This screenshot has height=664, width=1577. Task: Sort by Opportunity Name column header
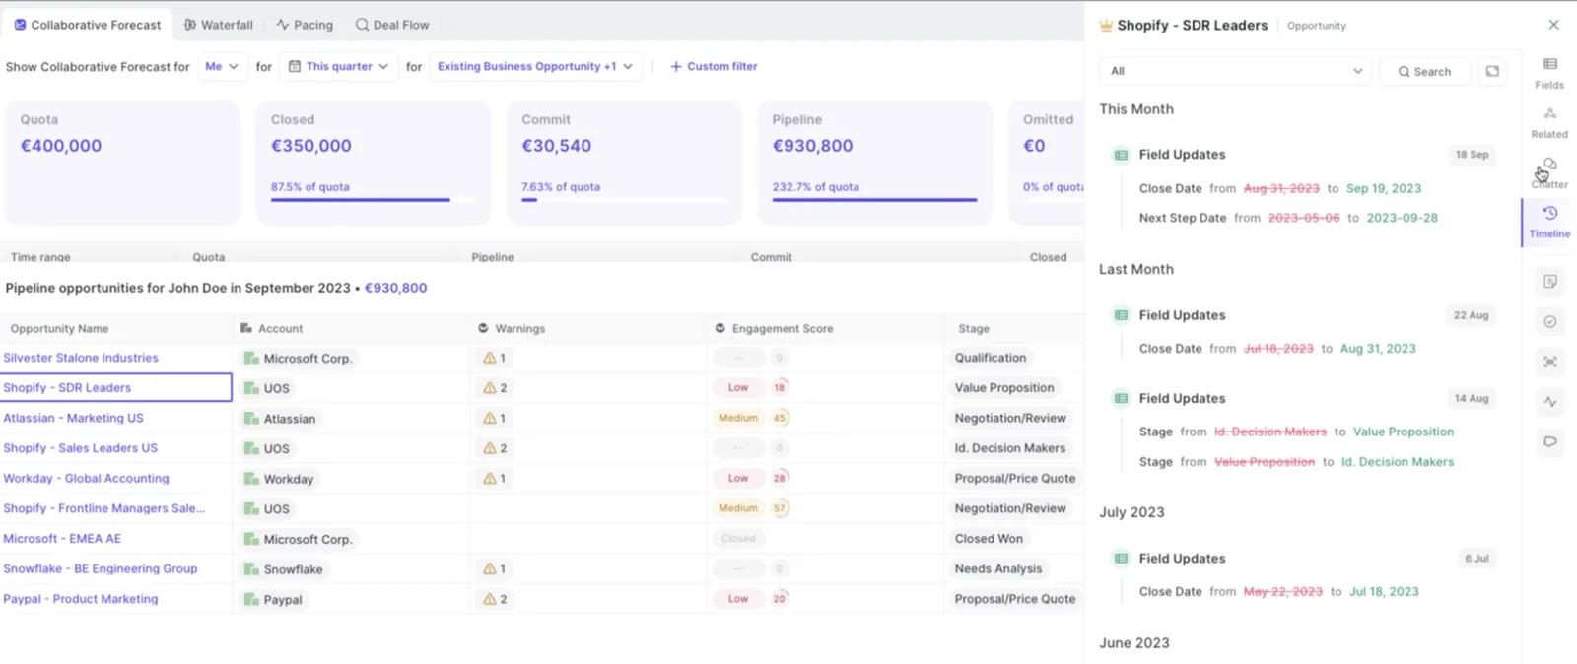click(59, 329)
